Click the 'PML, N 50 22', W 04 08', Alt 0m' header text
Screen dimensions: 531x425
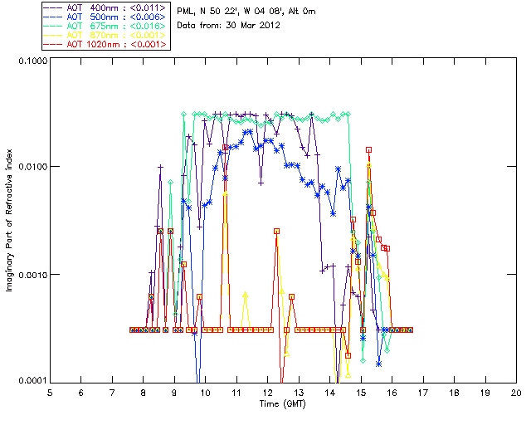click(x=246, y=12)
